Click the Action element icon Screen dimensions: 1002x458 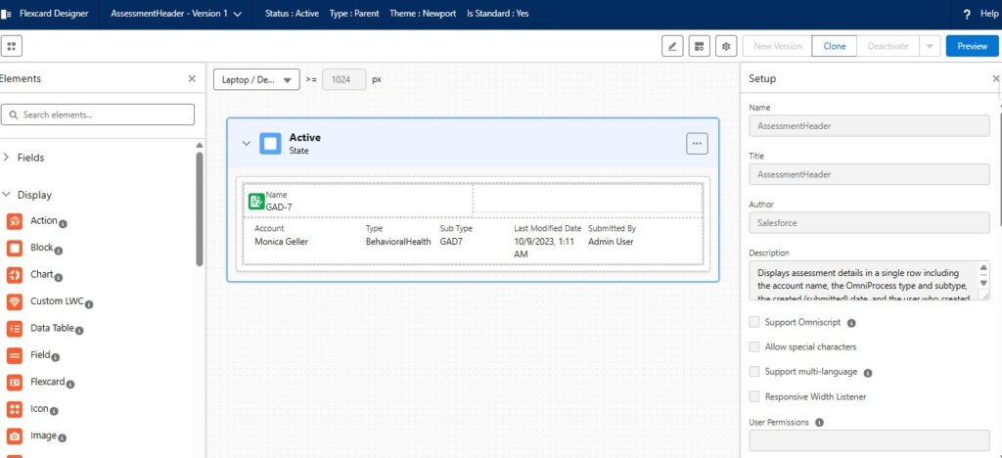15,221
